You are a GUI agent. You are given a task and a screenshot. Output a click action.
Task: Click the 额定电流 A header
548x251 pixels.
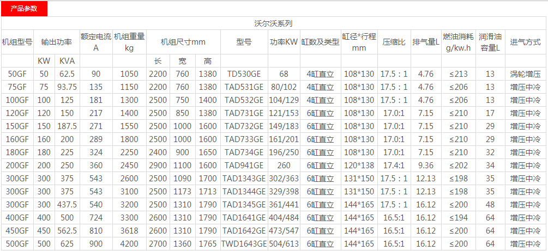(x=96, y=42)
